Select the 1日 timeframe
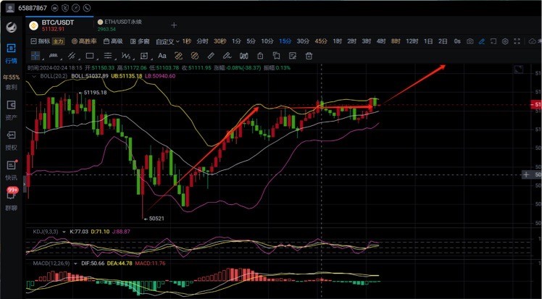The height and width of the screenshot is (299, 542). pos(428,41)
